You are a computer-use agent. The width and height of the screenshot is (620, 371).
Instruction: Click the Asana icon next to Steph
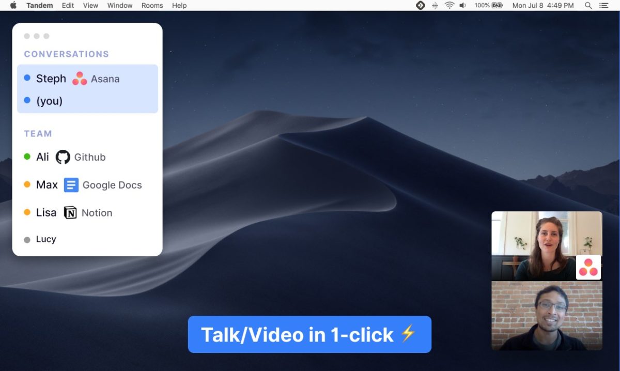[x=80, y=79]
